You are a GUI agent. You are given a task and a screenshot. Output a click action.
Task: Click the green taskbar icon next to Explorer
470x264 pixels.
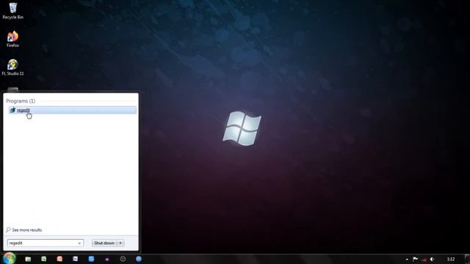[44, 259]
